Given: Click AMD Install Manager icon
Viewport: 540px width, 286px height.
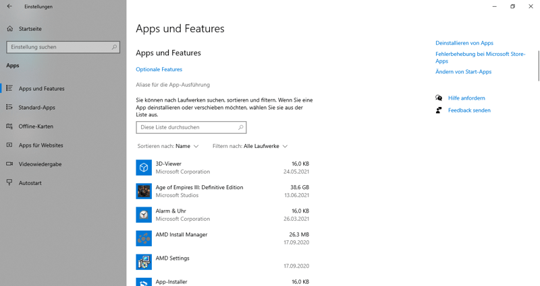Looking at the screenshot, I should 144,238.
